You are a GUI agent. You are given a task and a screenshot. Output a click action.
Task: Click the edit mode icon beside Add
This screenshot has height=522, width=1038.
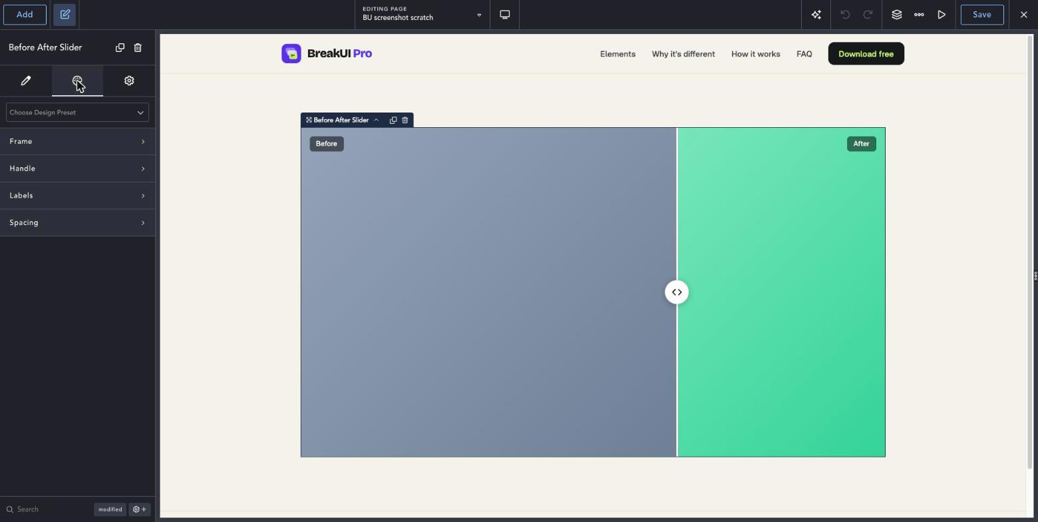tap(65, 15)
